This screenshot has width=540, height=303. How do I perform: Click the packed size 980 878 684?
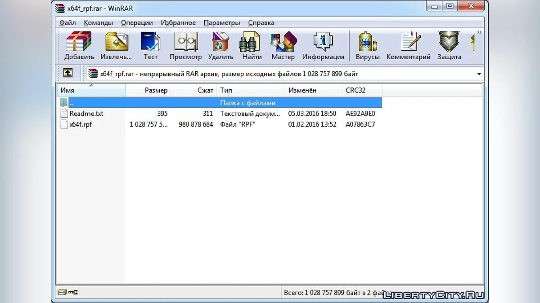tap(196, 124)
